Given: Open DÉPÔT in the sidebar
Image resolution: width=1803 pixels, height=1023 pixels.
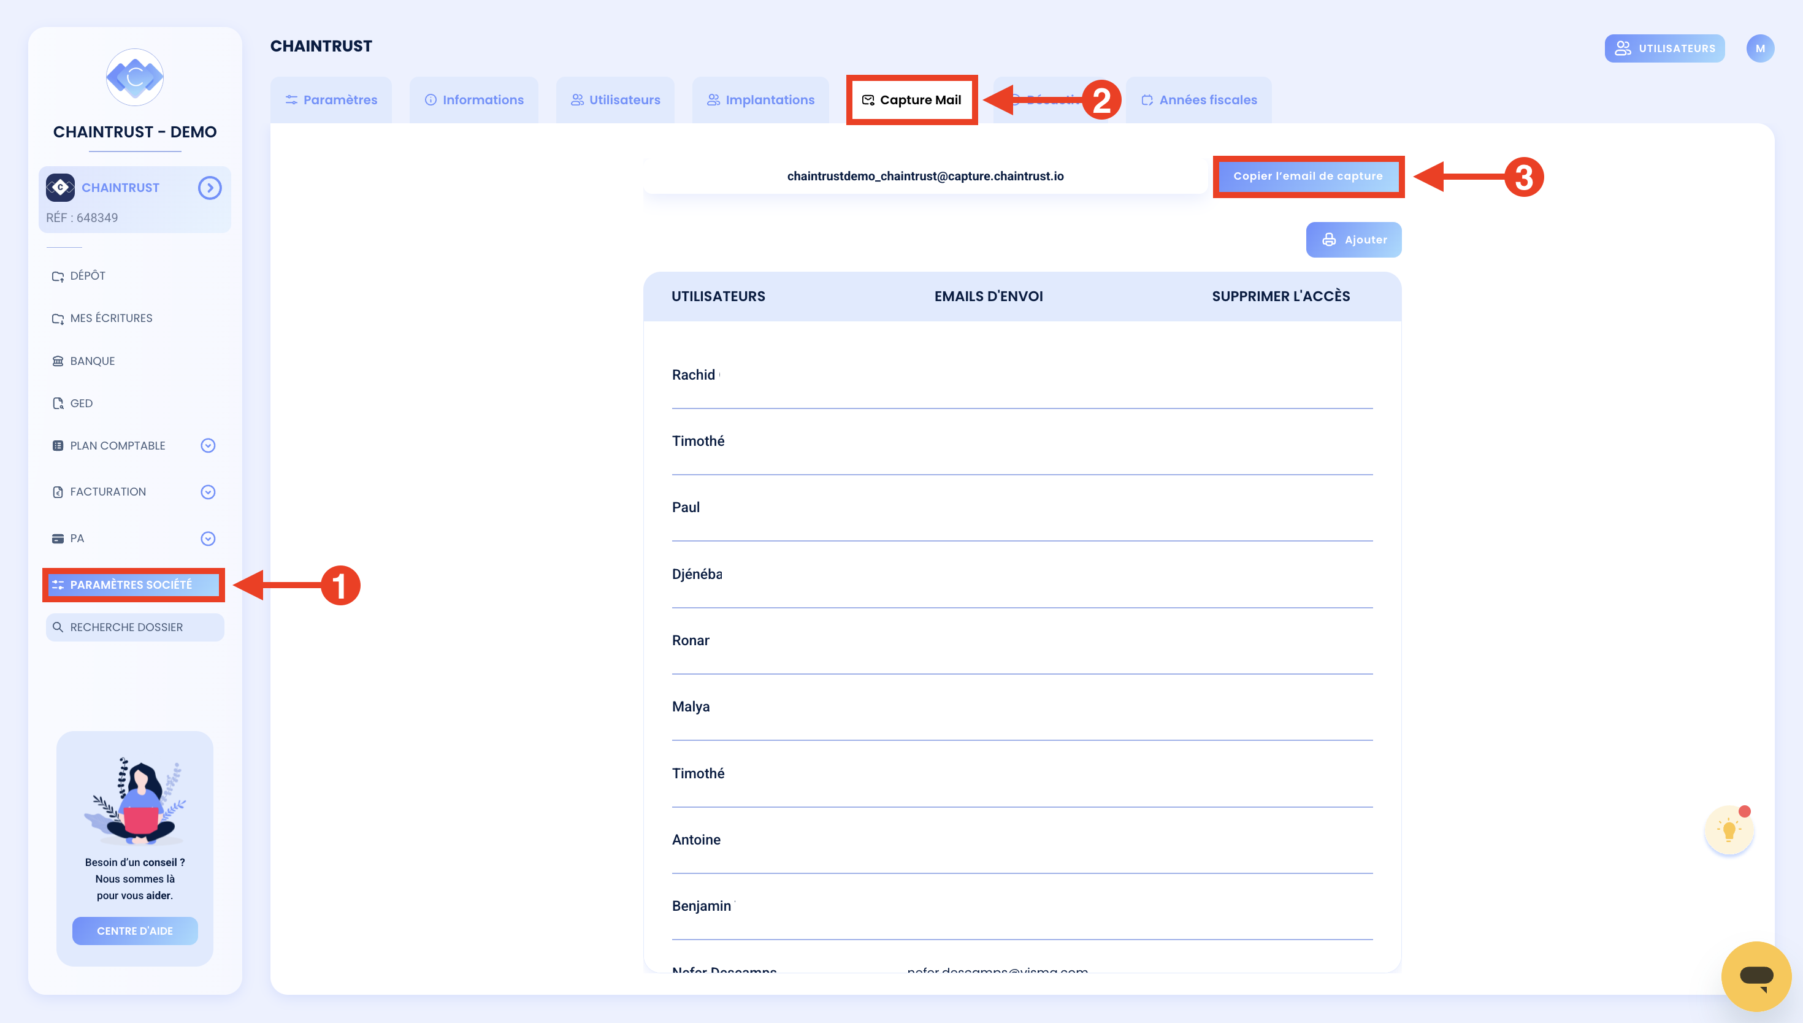Looking at the screenshot, I should [x=87, y=276].
